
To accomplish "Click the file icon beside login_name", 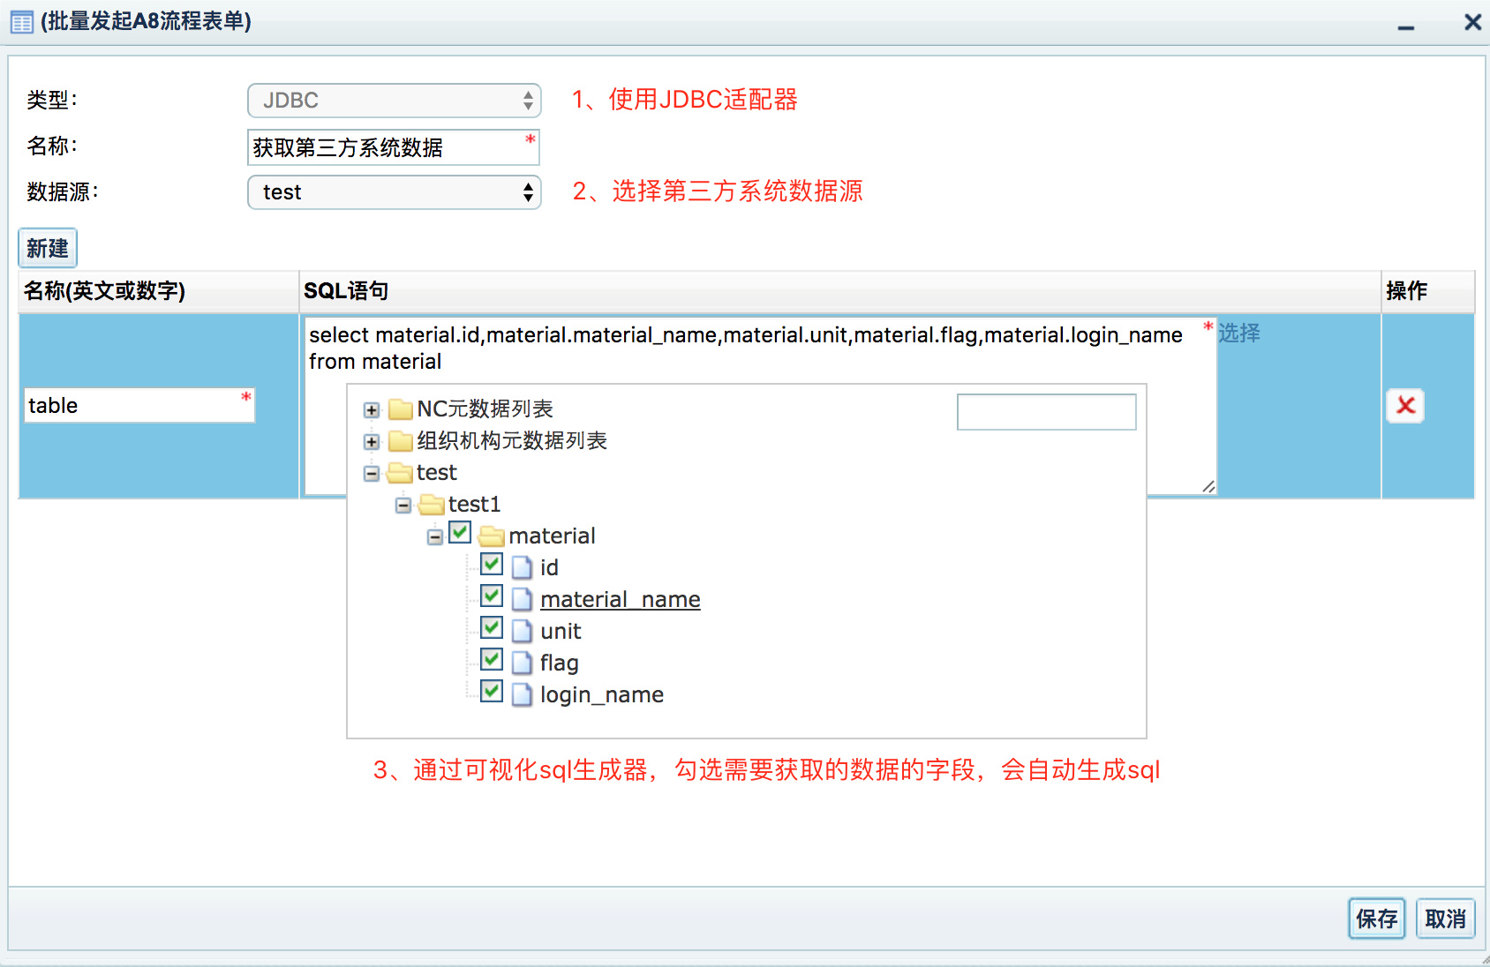I will [x=523, y=695].
